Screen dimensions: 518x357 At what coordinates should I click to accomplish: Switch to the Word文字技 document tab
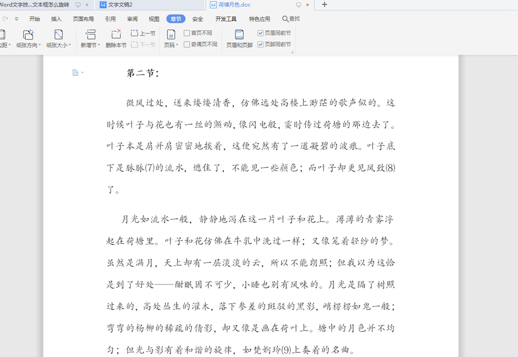click(46, 4)
